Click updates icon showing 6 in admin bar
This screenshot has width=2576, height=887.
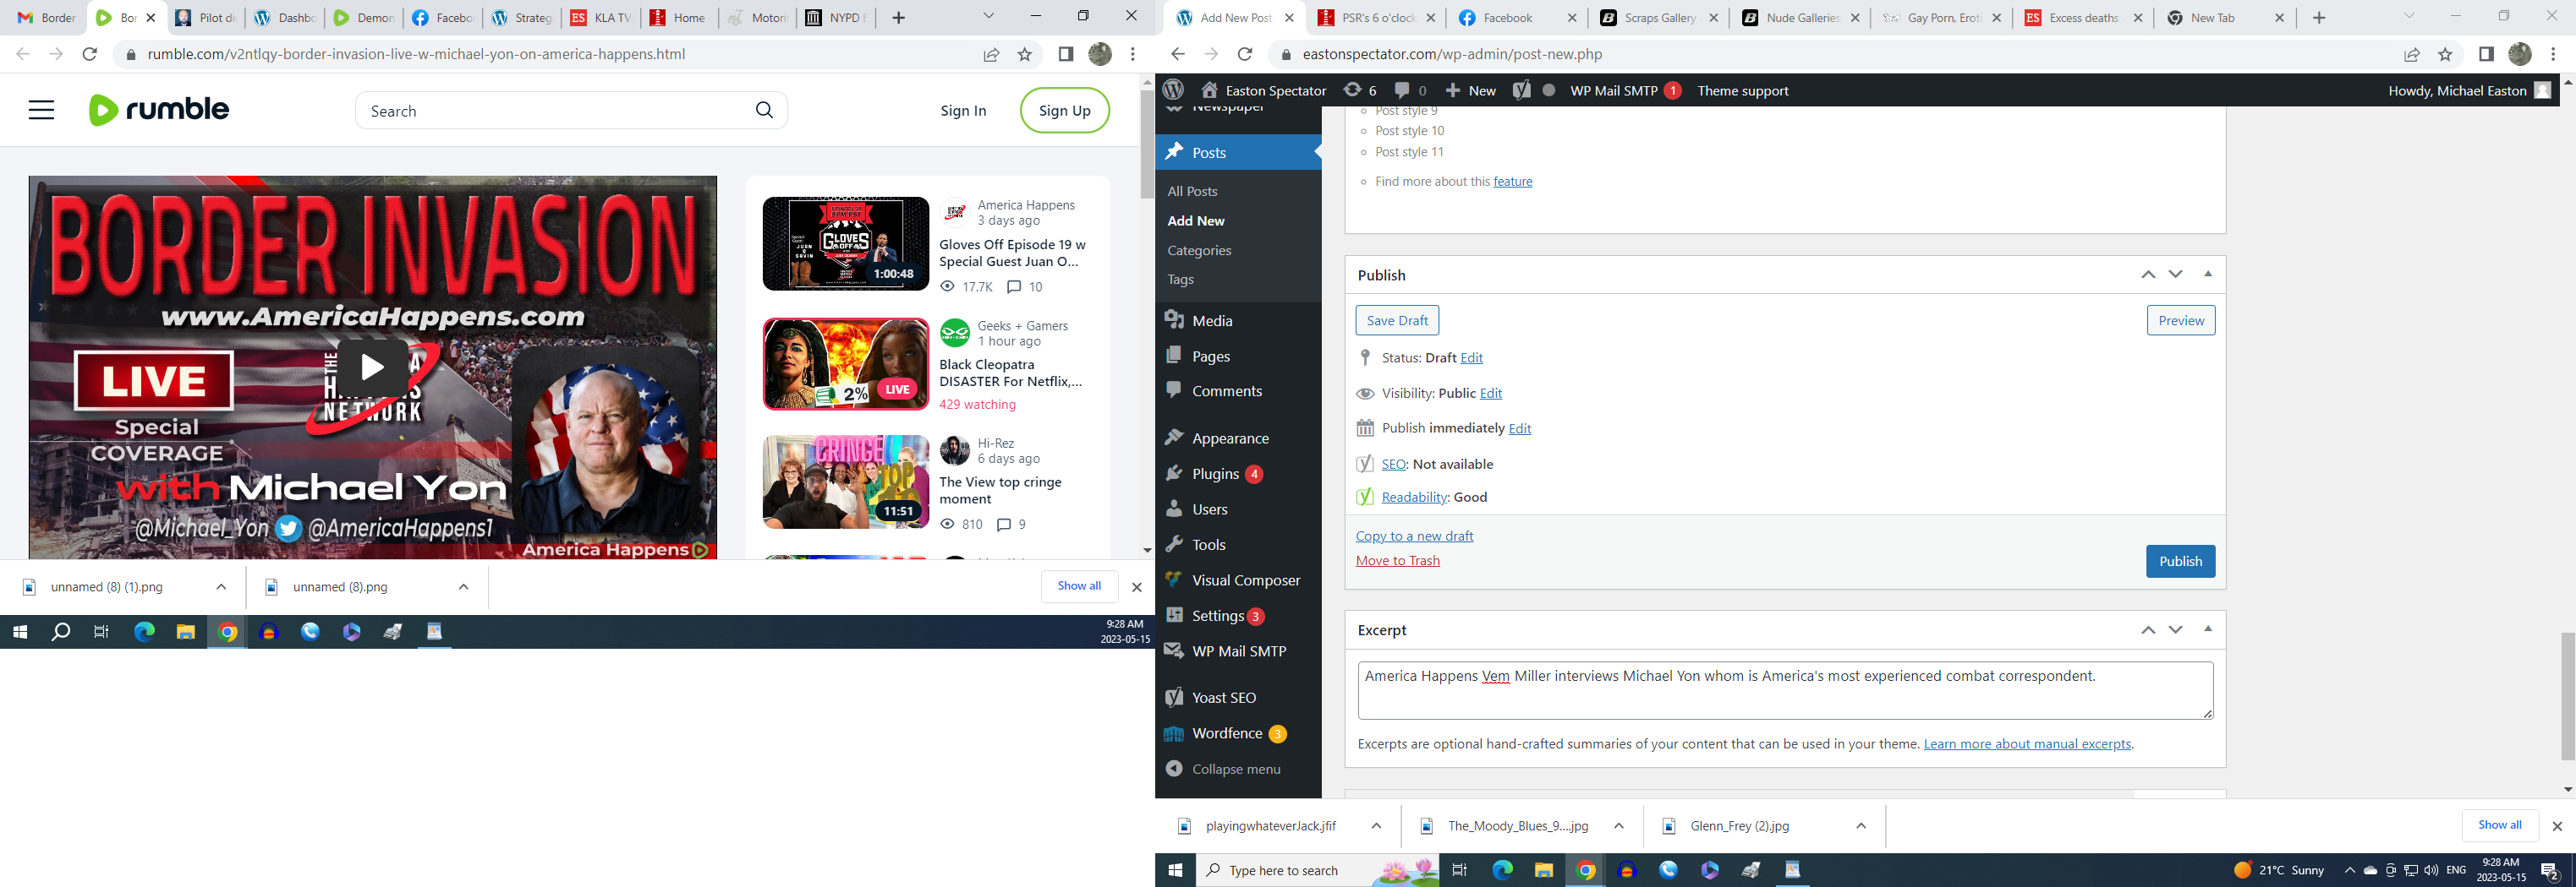[x=1359, y=90]
